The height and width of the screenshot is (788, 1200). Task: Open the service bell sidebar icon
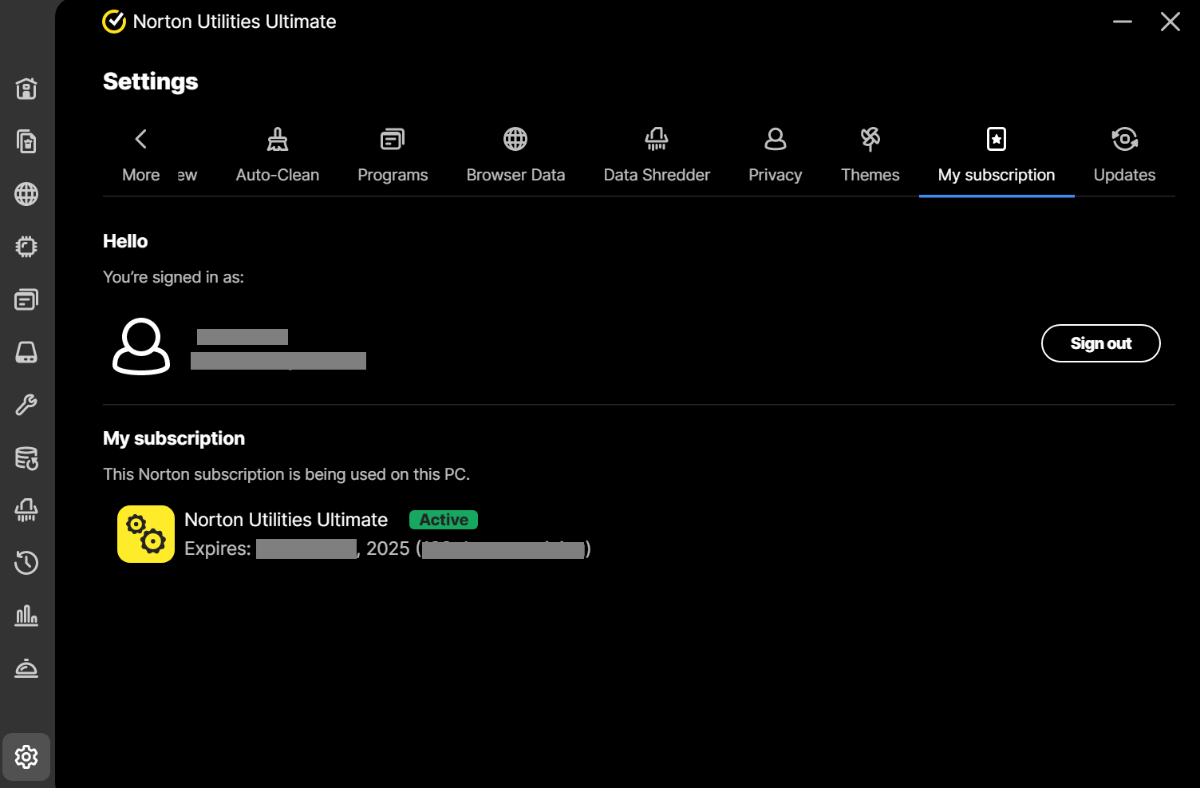tap(26, 668)
